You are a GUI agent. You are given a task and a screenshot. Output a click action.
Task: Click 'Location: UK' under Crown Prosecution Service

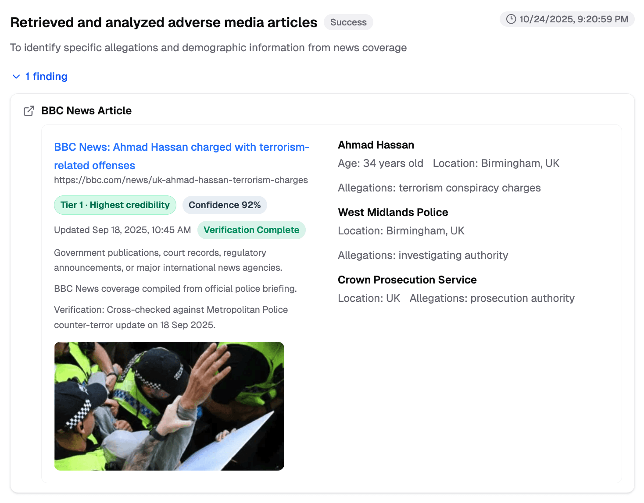tap(369, 298)
